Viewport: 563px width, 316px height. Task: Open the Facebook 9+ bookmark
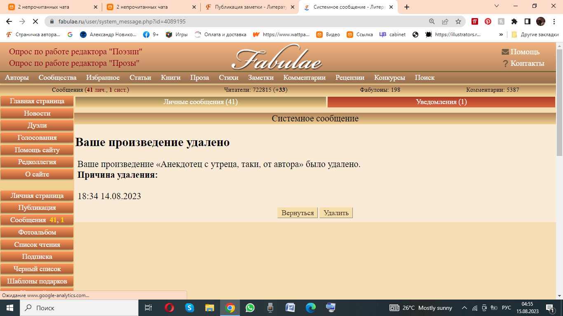coord(151,35)
